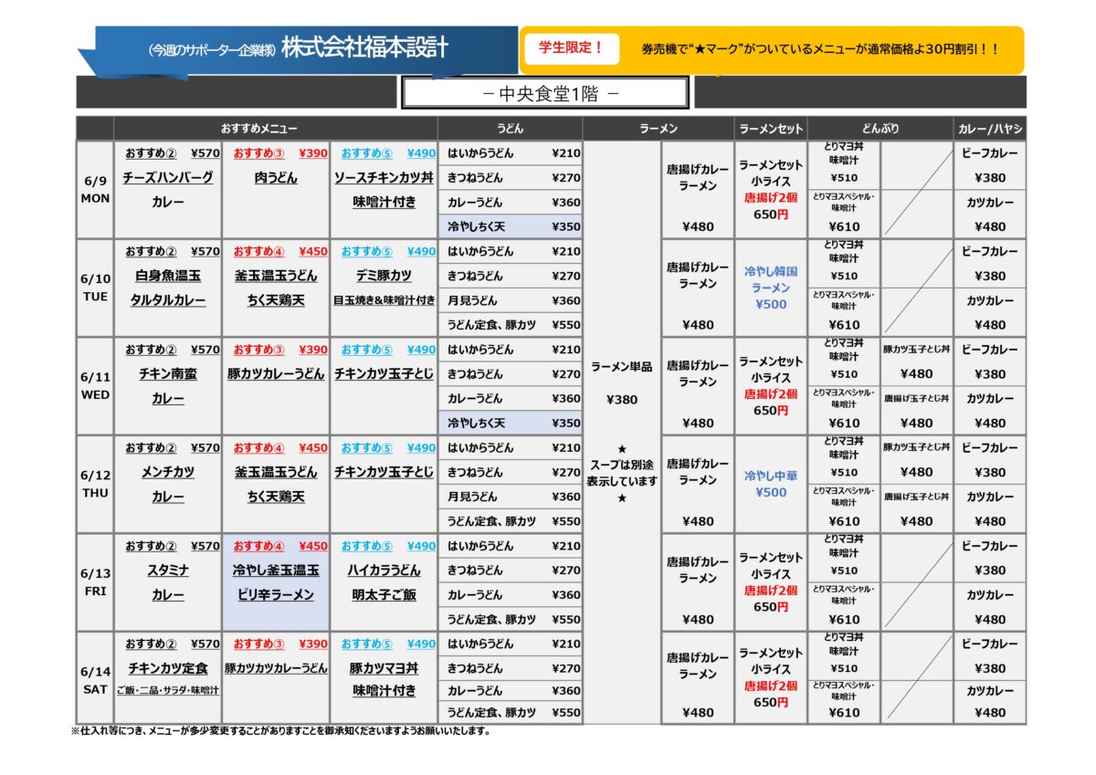Select the 6/14 SAT date cell

[x=95, y=680]
